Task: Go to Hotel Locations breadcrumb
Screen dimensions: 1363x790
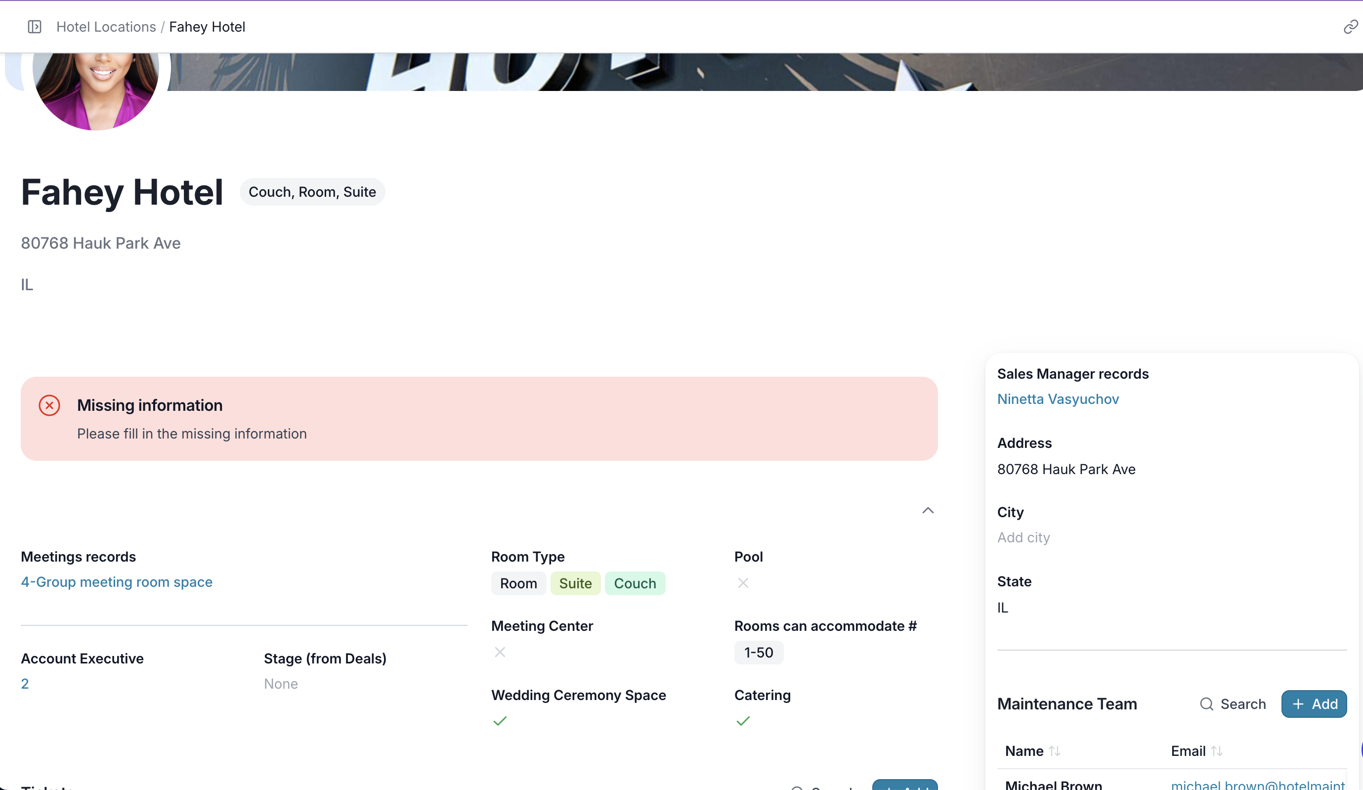Action: (x=106, y=27)
